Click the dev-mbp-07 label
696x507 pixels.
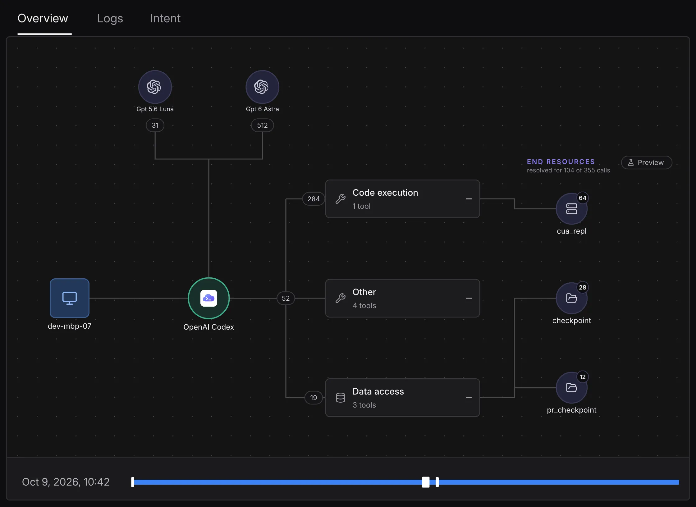[x=70, y=326]
